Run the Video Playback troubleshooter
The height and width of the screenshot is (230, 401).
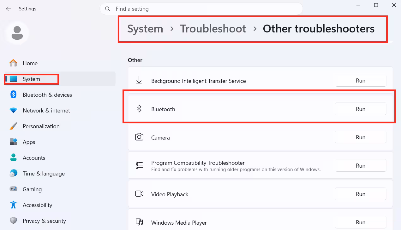coord(361,194)
